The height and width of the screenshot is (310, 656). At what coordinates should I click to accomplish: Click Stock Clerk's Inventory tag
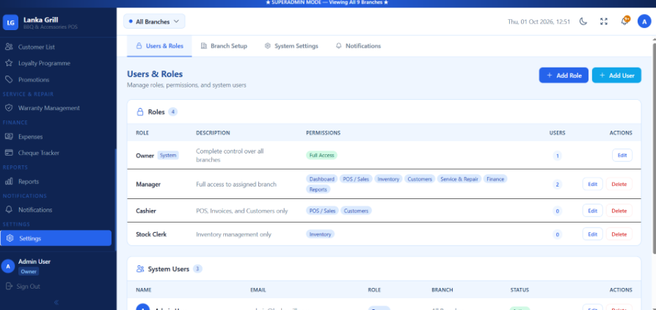tap(320, 234)
